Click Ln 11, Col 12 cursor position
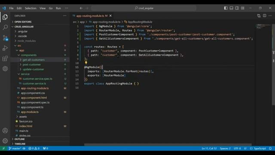 pos(209,149)
